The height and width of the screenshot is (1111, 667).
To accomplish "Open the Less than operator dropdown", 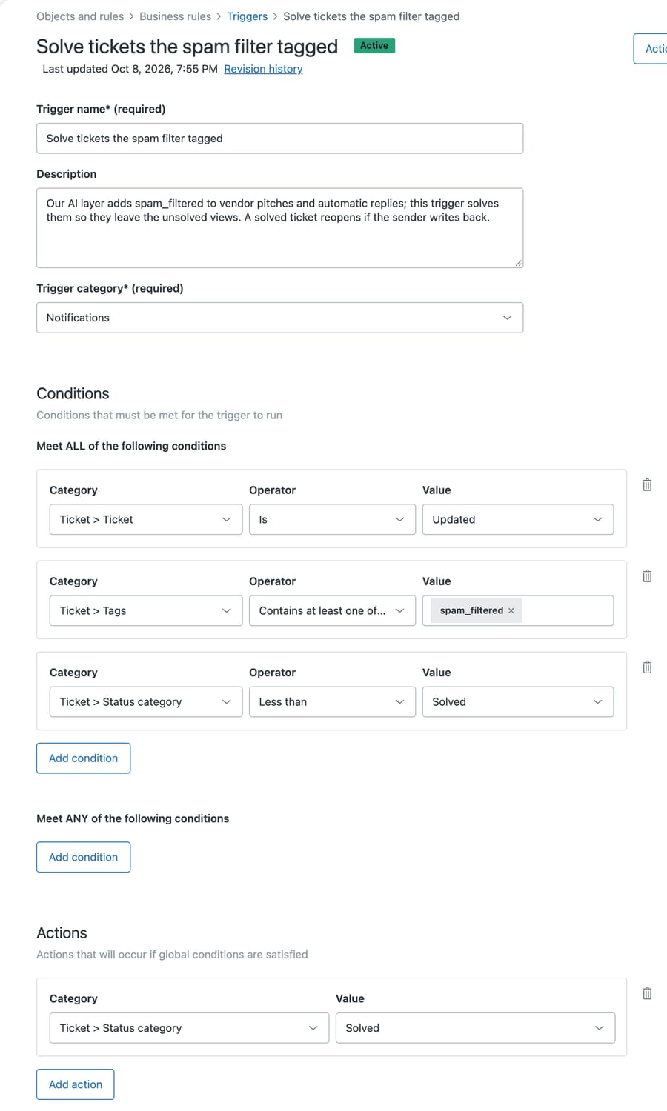I will [332, 701].
